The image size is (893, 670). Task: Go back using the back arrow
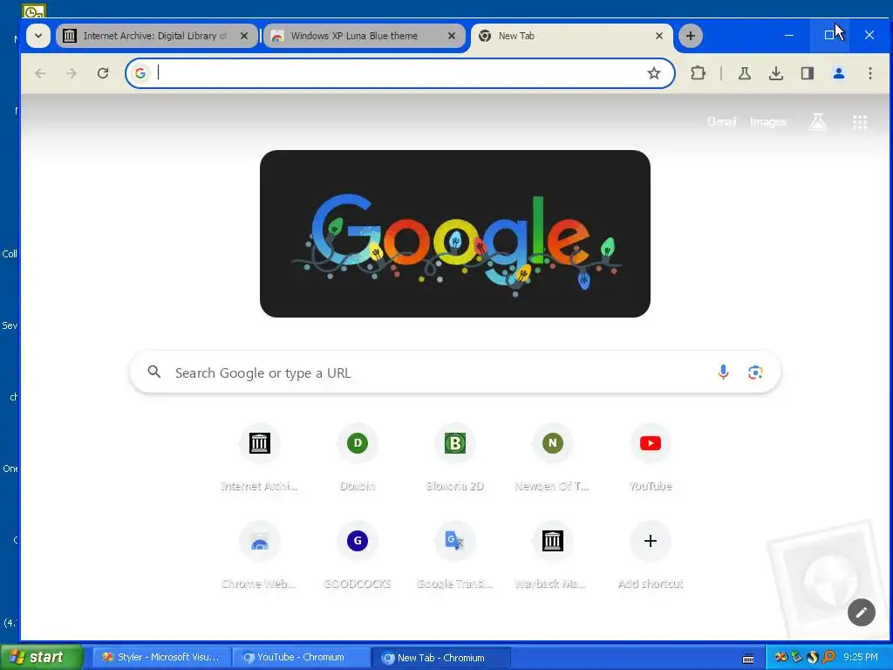coord(40,73)
